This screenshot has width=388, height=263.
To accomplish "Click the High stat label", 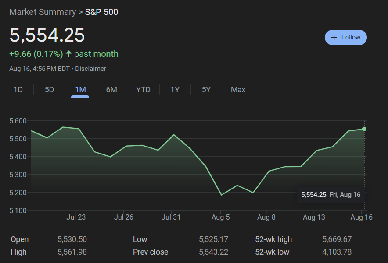I will pos(18,252).
